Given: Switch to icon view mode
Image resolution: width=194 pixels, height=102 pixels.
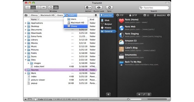Looking at the screenshot, I should tap(28, 8).
